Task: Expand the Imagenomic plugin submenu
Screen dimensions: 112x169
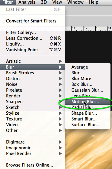Action: click(32, 148)
